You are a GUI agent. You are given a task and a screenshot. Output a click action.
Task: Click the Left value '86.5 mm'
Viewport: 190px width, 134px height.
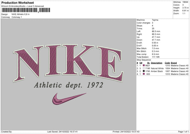coord(156,31)
